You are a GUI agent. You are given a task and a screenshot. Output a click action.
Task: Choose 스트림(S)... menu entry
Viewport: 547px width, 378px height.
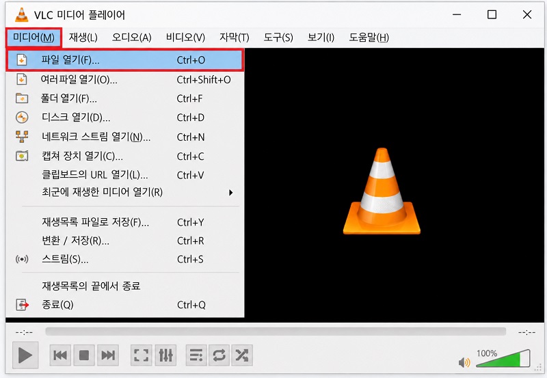coord(124,260)
